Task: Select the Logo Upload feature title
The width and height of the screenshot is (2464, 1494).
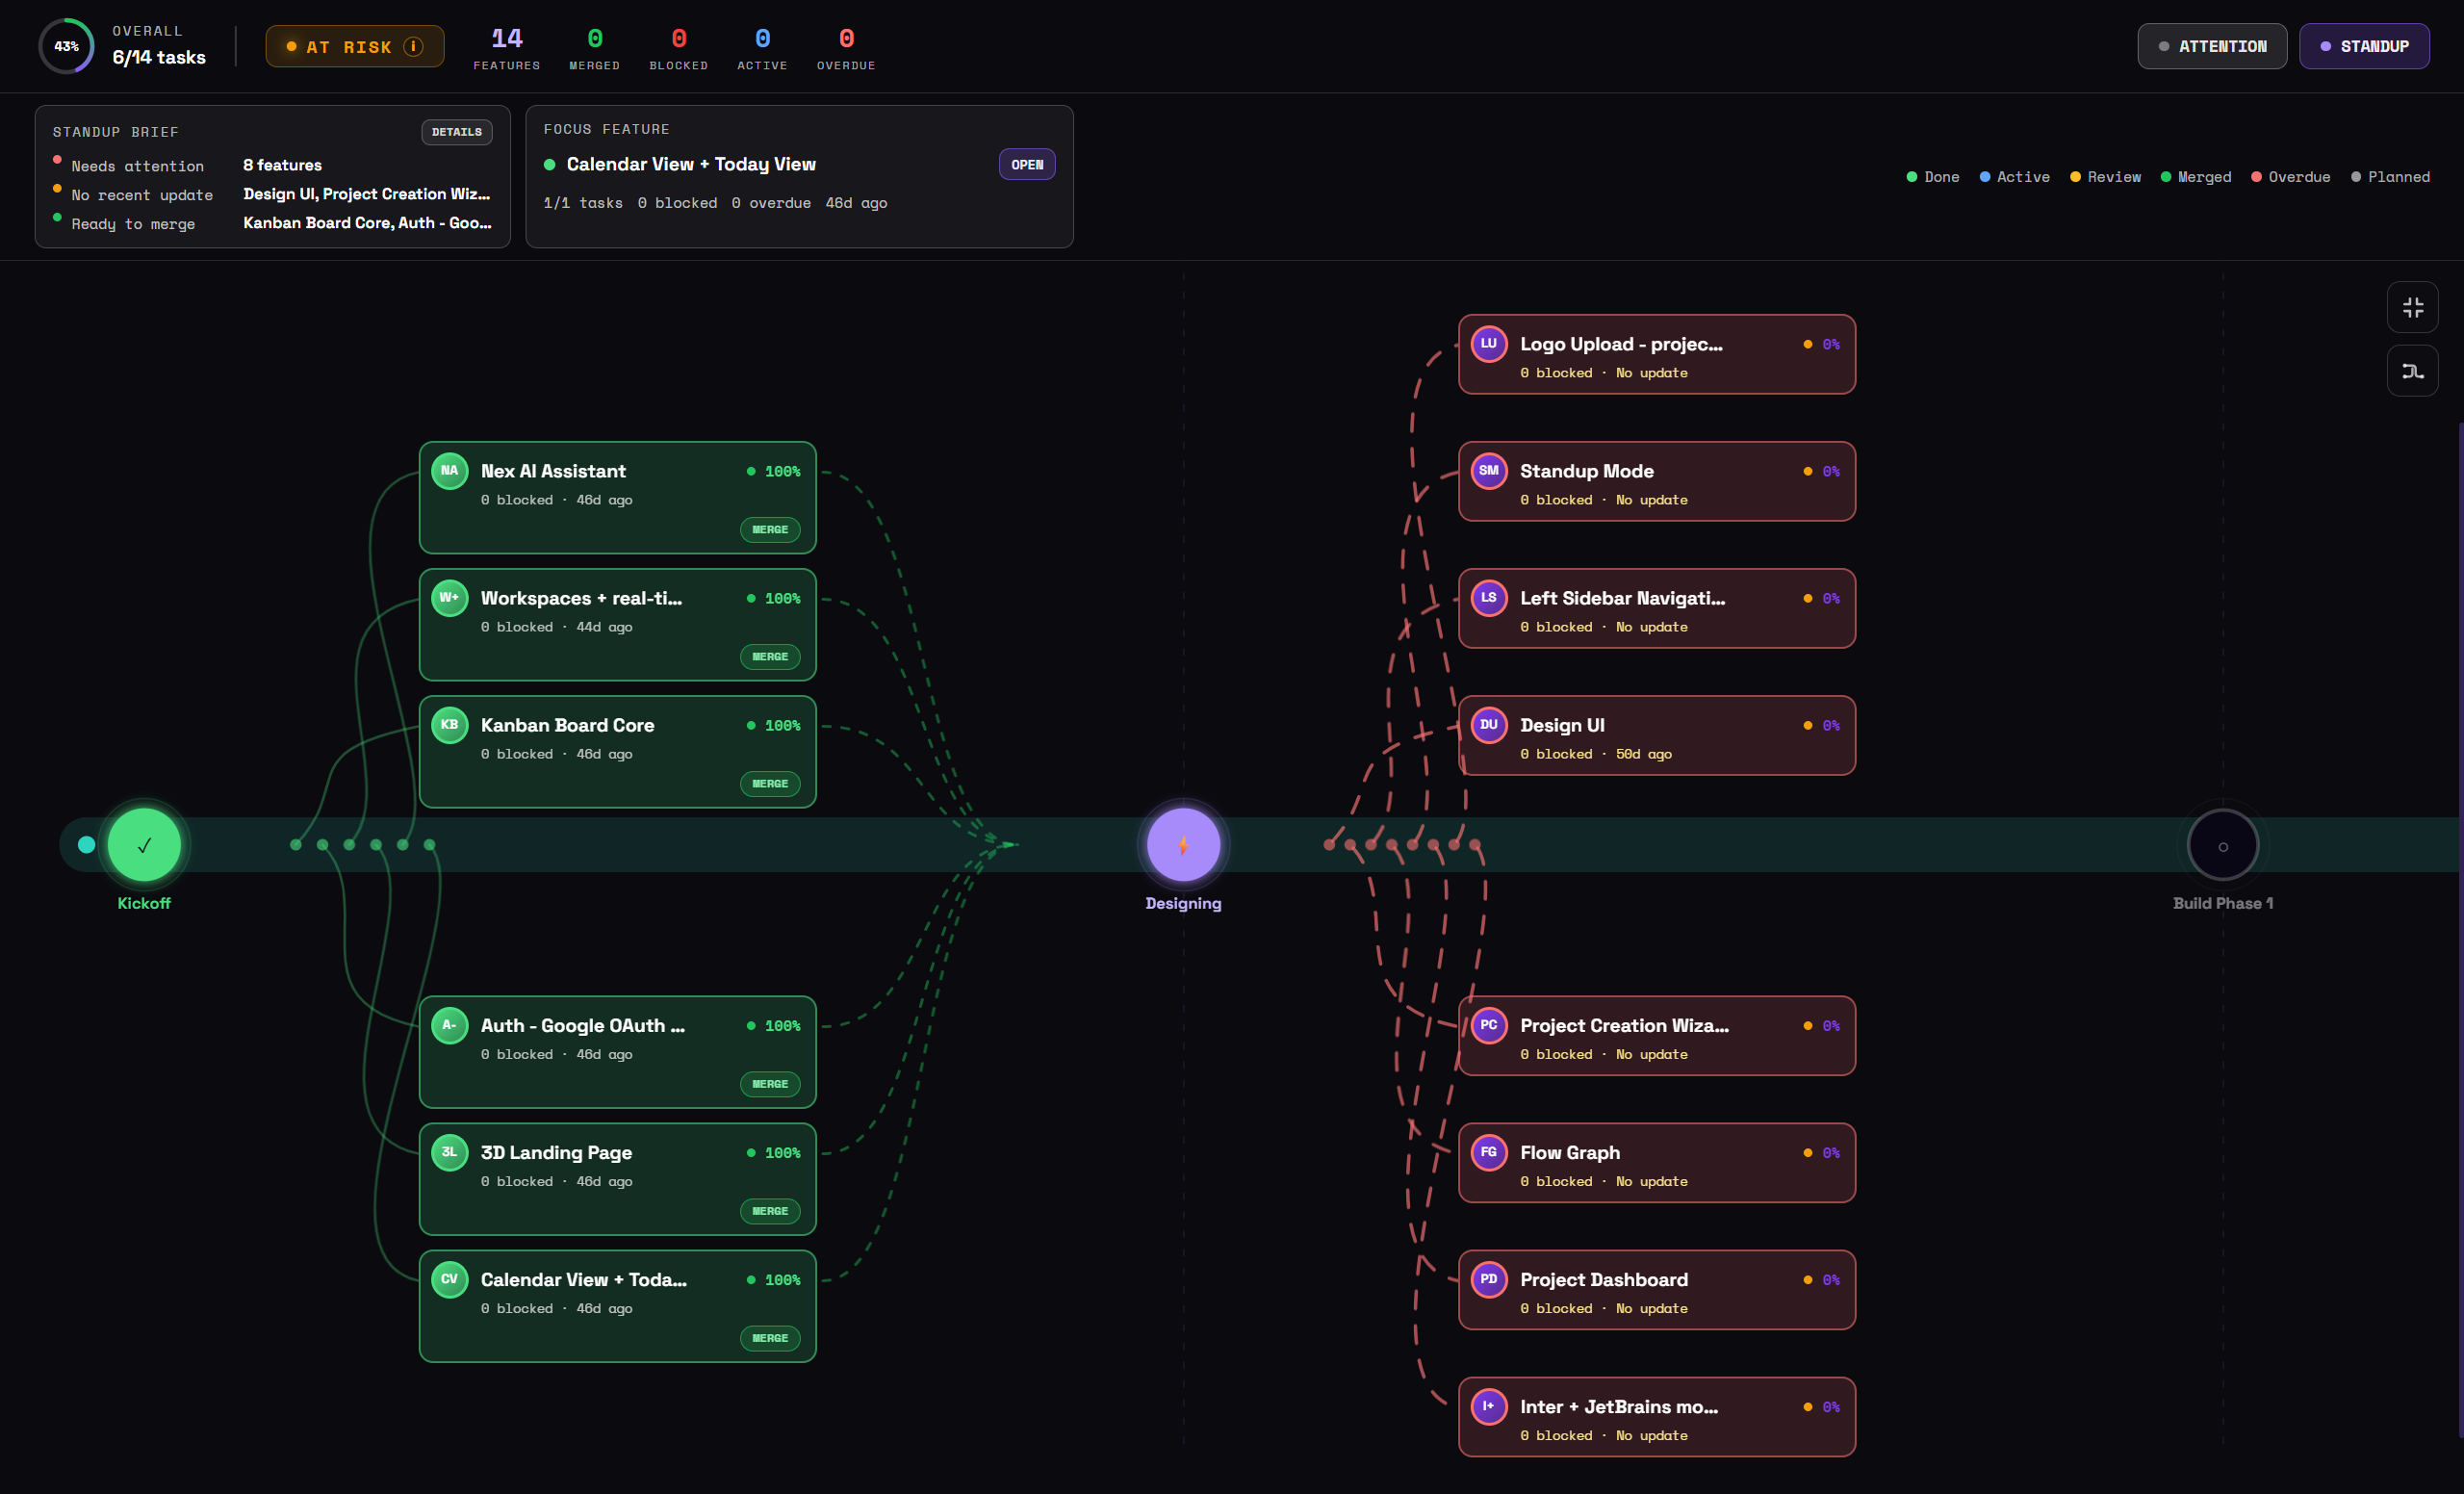Action: click(x=1621, y=344)
